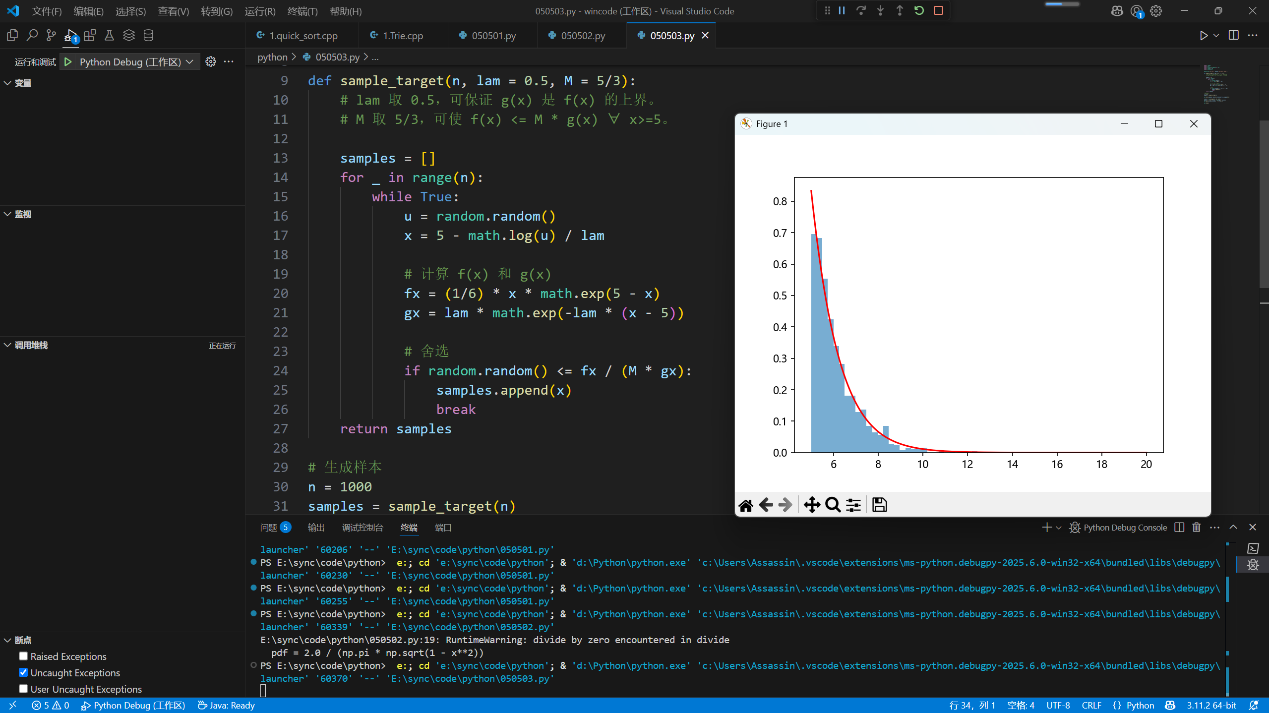Viewport: 1269px width, 713px height.
Task: Click the editor vertical scrollbar
Action: tap(1264, 203)
